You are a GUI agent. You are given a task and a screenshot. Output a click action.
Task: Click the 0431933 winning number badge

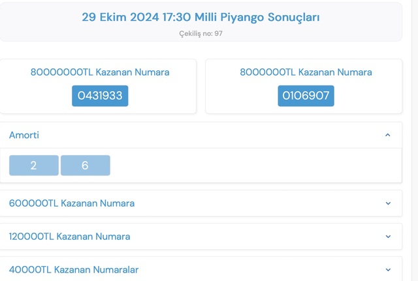coord(100,96)
